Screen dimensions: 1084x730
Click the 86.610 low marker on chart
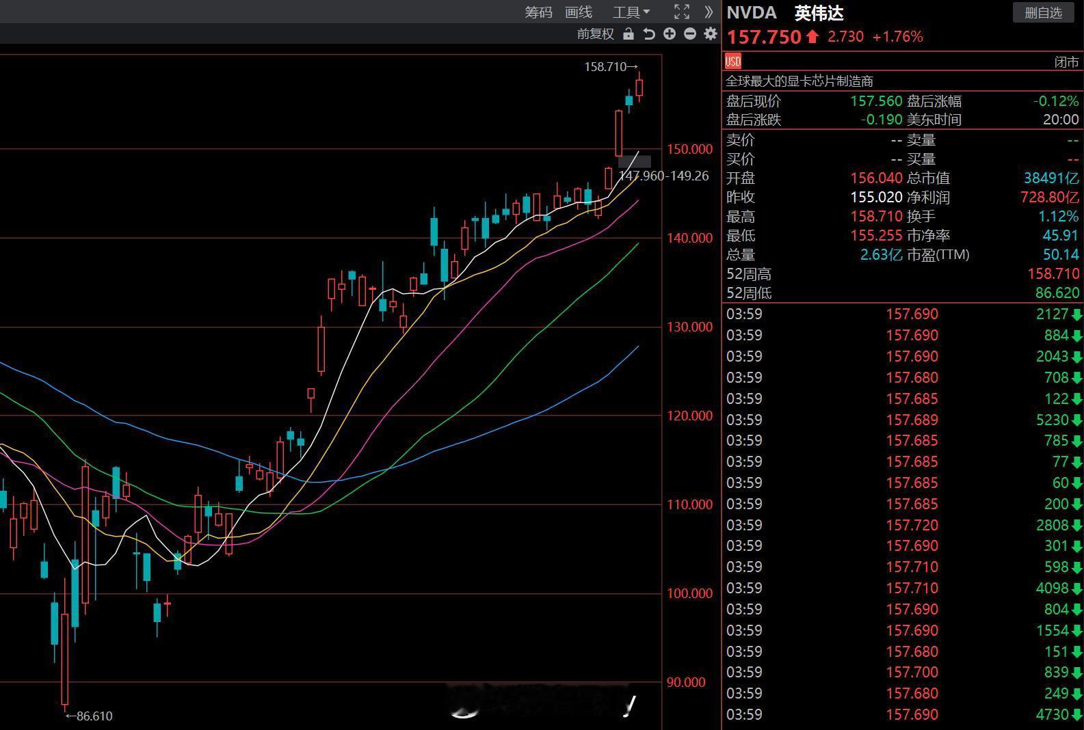pyautogui.click(x=89, y=716)
